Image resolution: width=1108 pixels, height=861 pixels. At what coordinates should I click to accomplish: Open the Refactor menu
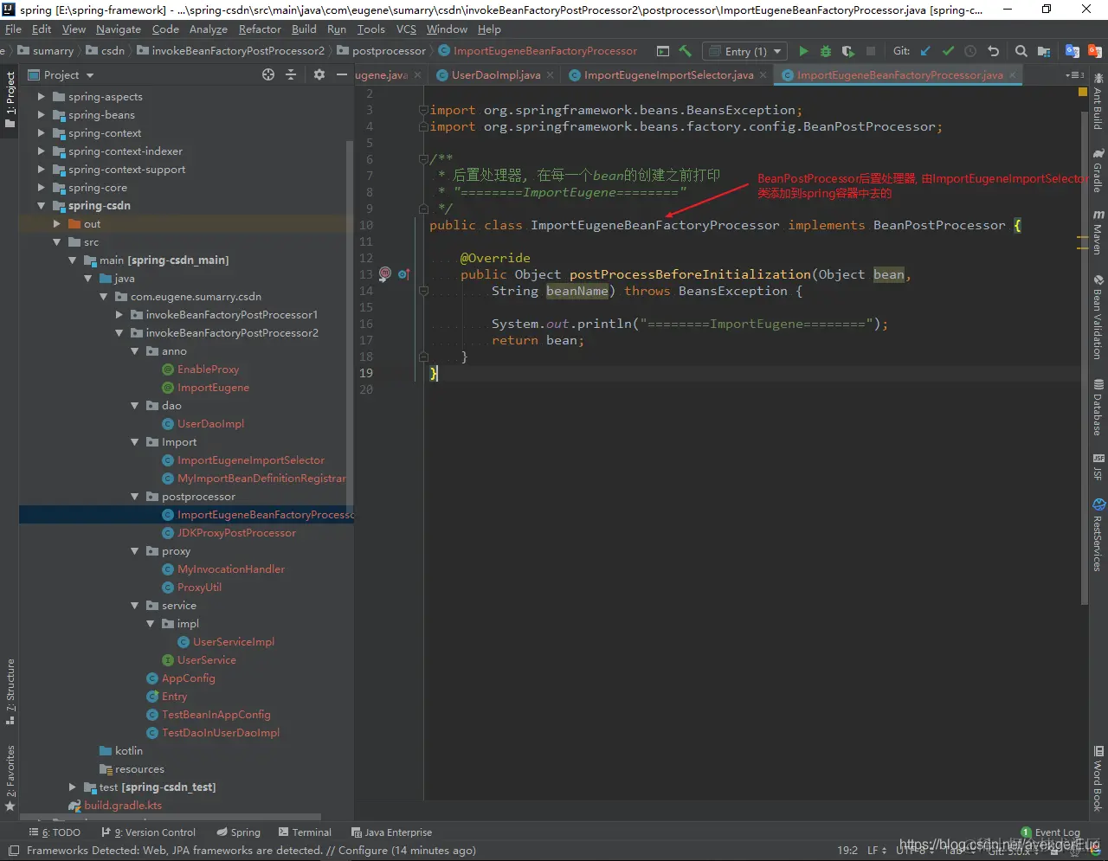click(x=260, y=29)
